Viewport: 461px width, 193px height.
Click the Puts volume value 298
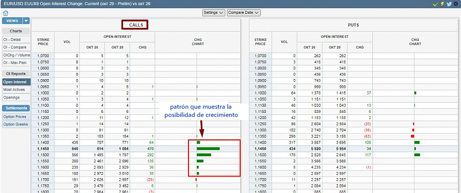(x=292, y=136)
